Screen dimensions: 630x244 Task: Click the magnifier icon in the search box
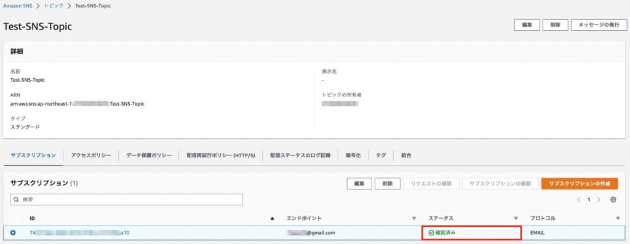(17, 200)
